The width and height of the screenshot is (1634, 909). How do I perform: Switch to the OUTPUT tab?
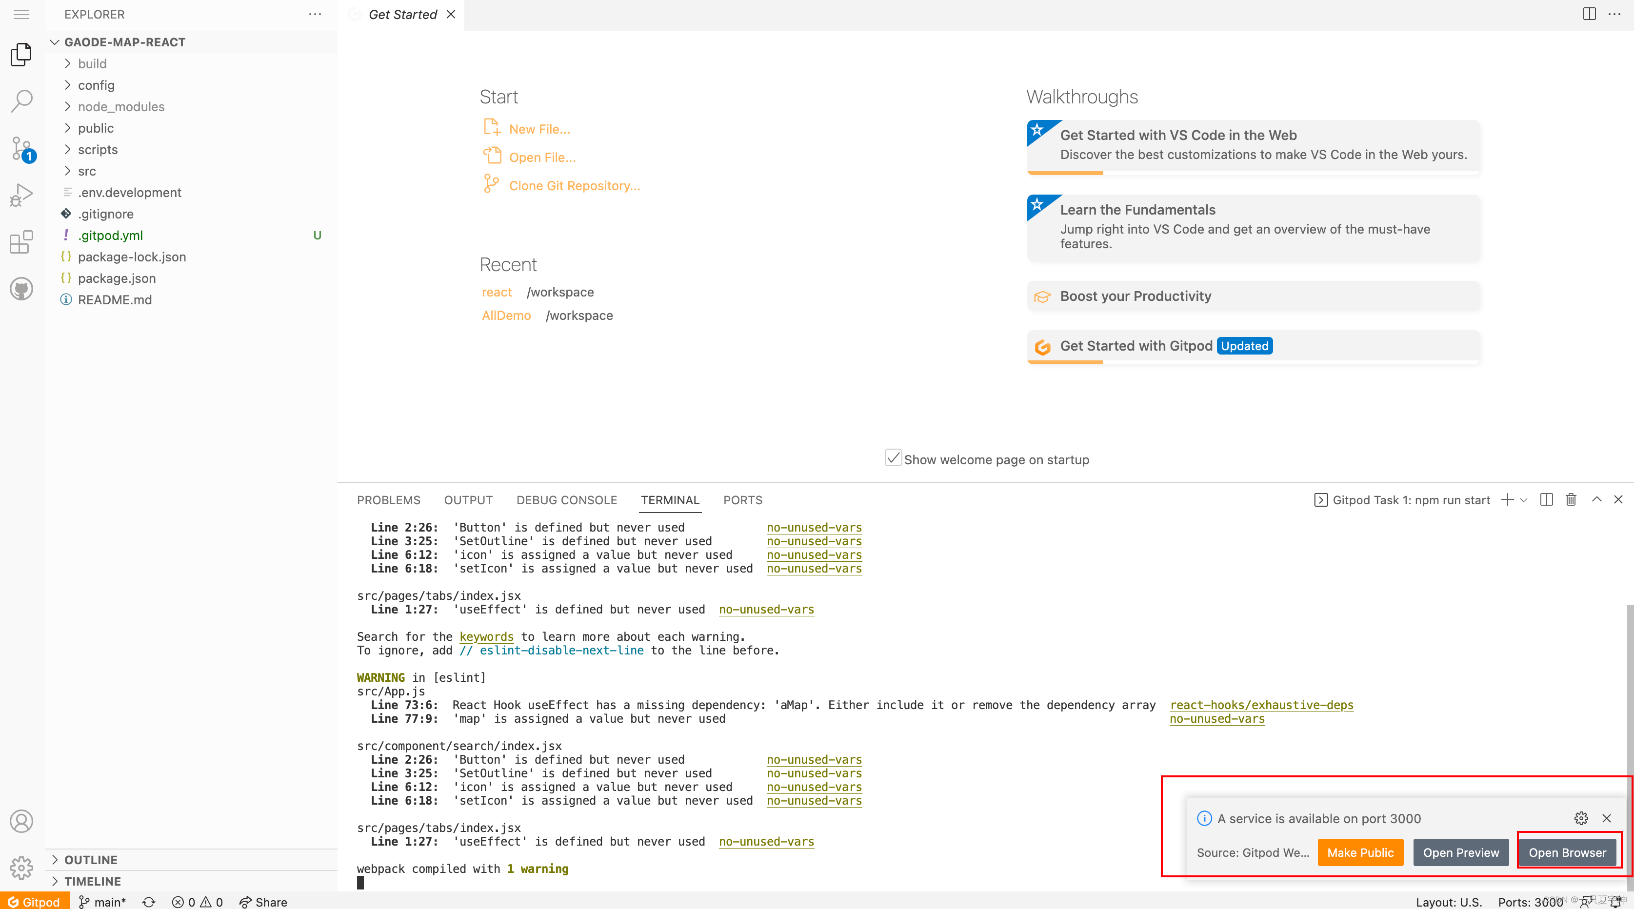tap(468, 500)
